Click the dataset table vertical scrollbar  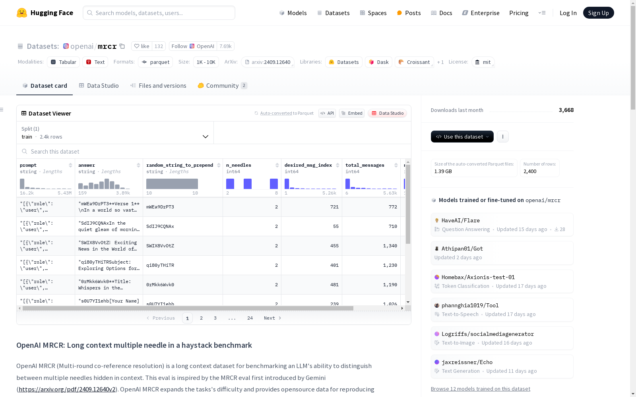pos(408,204)
